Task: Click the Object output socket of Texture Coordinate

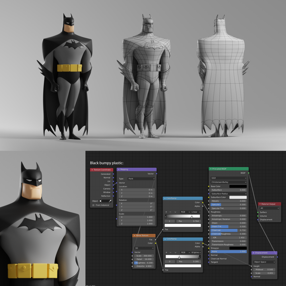Action: [x=113, y=185]
